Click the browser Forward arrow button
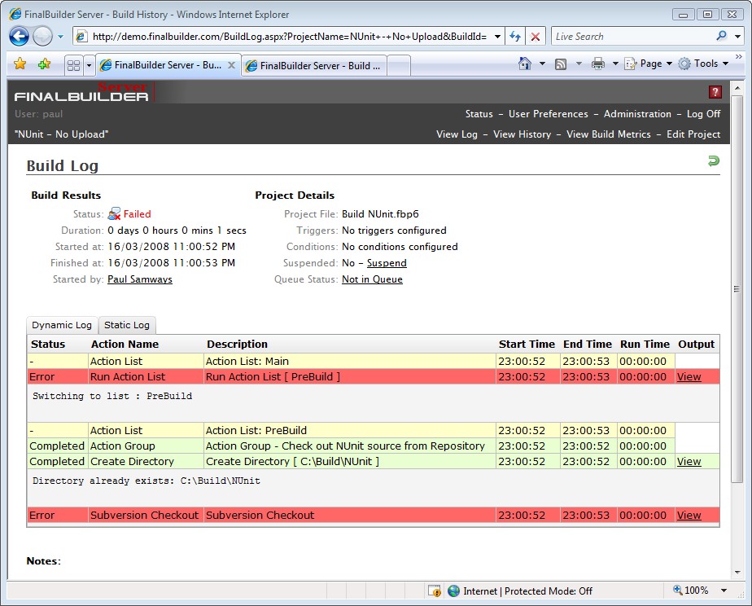The image size is (752, 606). point(42,36)
